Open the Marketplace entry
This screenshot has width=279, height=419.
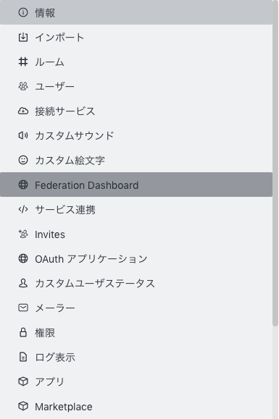click(x=136, y=407)
